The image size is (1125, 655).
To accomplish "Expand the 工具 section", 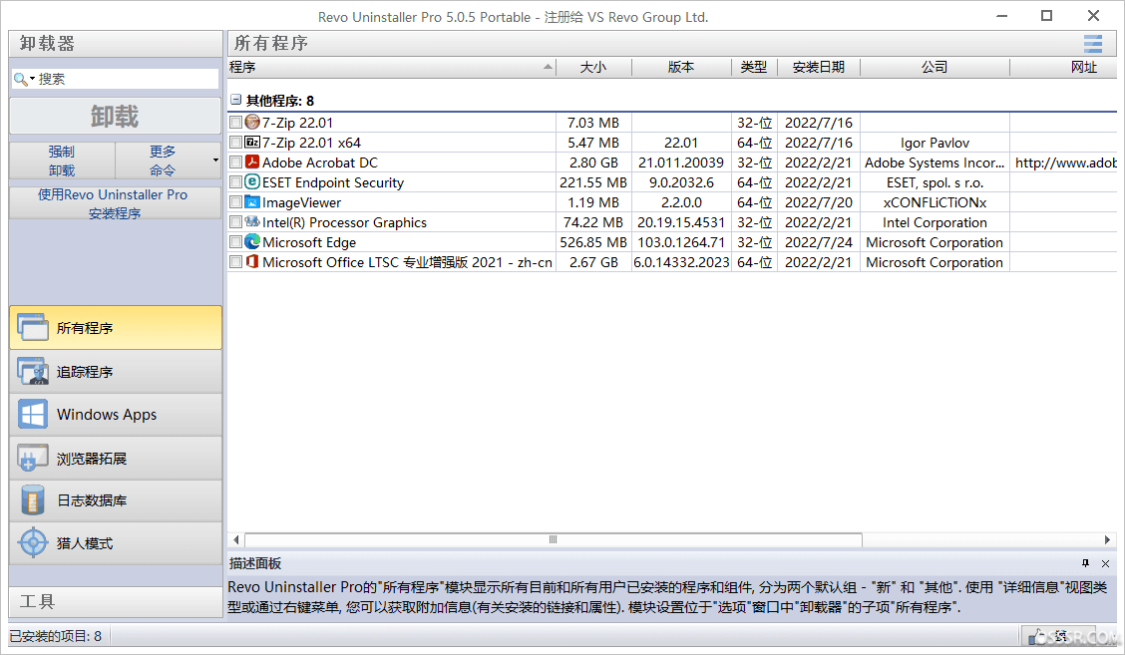I will pyautogui.click(x=115, y=601).
